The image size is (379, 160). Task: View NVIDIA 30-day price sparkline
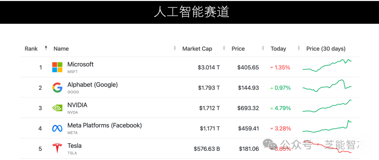pyautogui.click(x=327, y=106)
